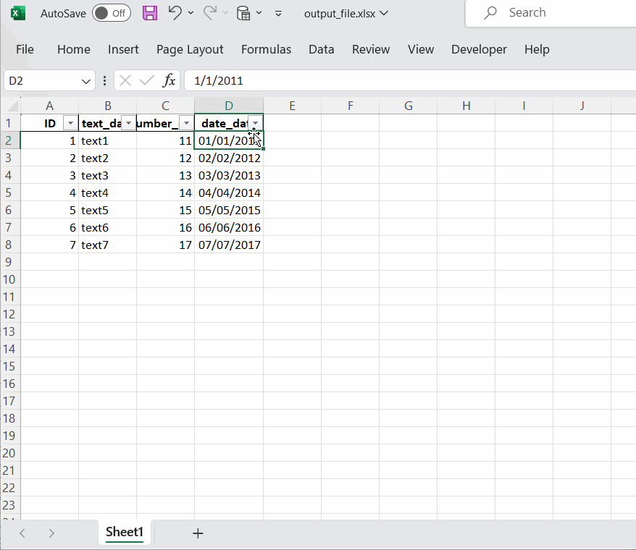Cancel the formula entry with the X icon
This screenshot has width=636, height=550.
125,80
